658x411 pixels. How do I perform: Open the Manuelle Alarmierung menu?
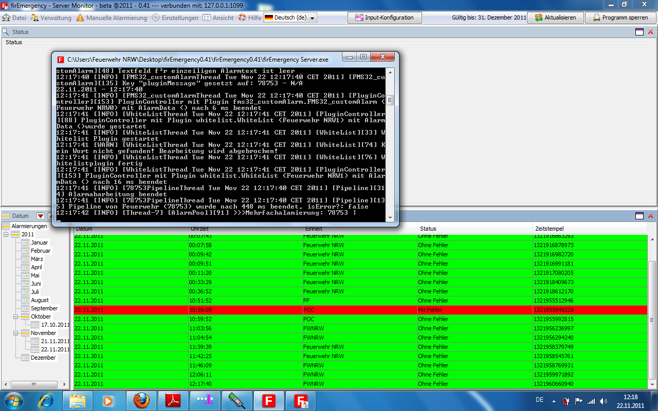(112, 17)
